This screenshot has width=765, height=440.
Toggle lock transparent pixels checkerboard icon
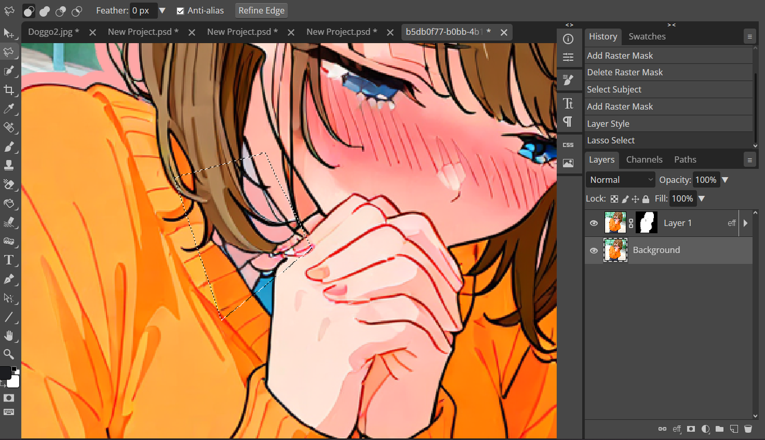(614, 198)
